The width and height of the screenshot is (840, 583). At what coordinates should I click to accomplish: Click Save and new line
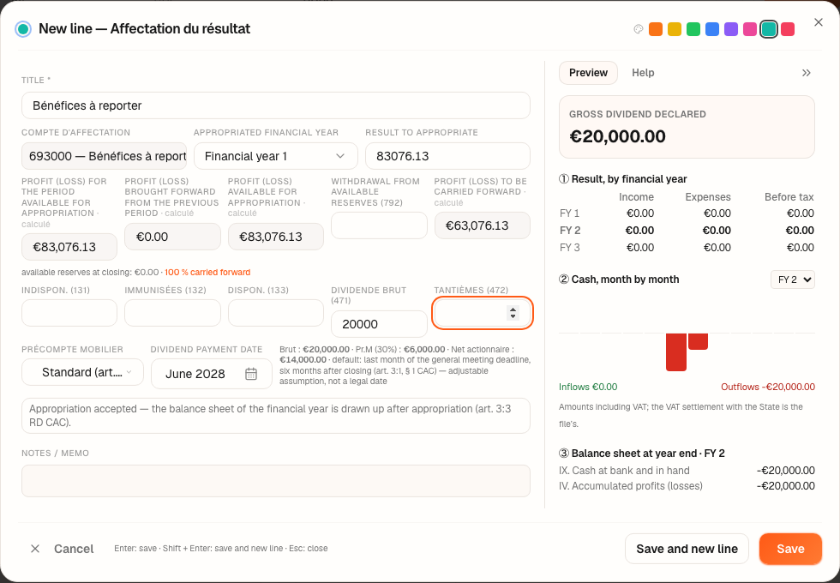point(687,549)
